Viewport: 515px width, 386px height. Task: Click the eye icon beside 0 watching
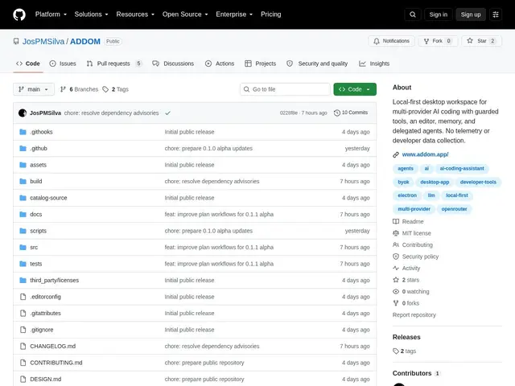coord(396,291)
